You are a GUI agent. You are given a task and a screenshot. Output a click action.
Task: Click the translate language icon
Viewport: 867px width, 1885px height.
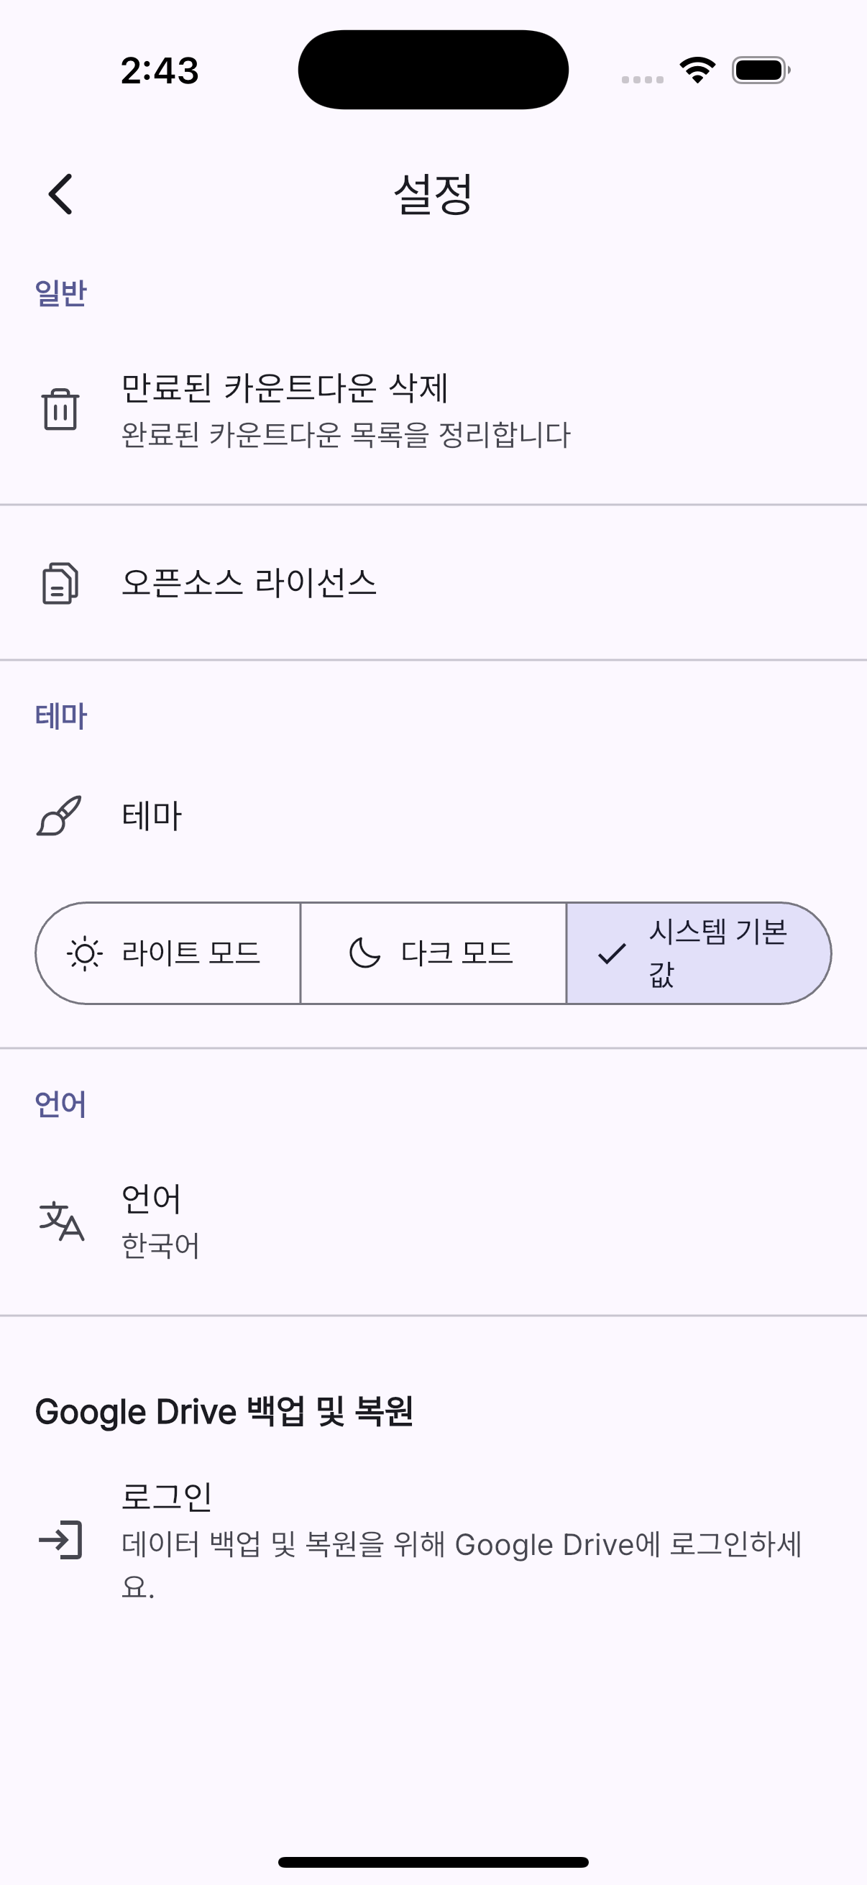click(61, 1221)
